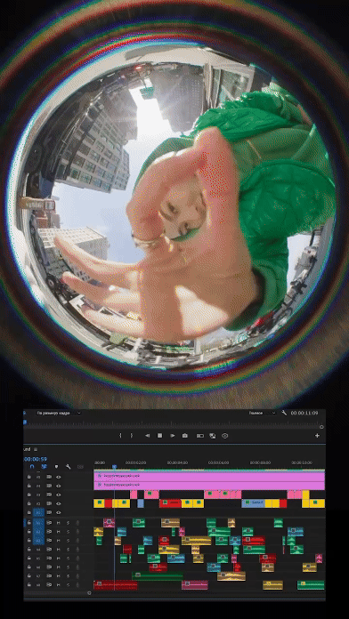Toggle V1 track targeting label

click(x=39, y=512)
